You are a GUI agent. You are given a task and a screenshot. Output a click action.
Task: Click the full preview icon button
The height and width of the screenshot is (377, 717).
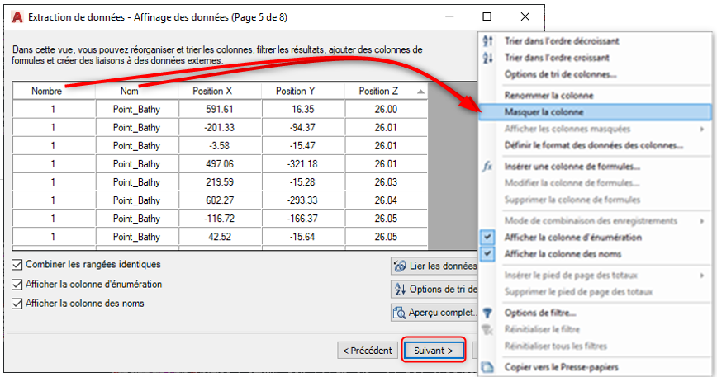pos(401,313)
